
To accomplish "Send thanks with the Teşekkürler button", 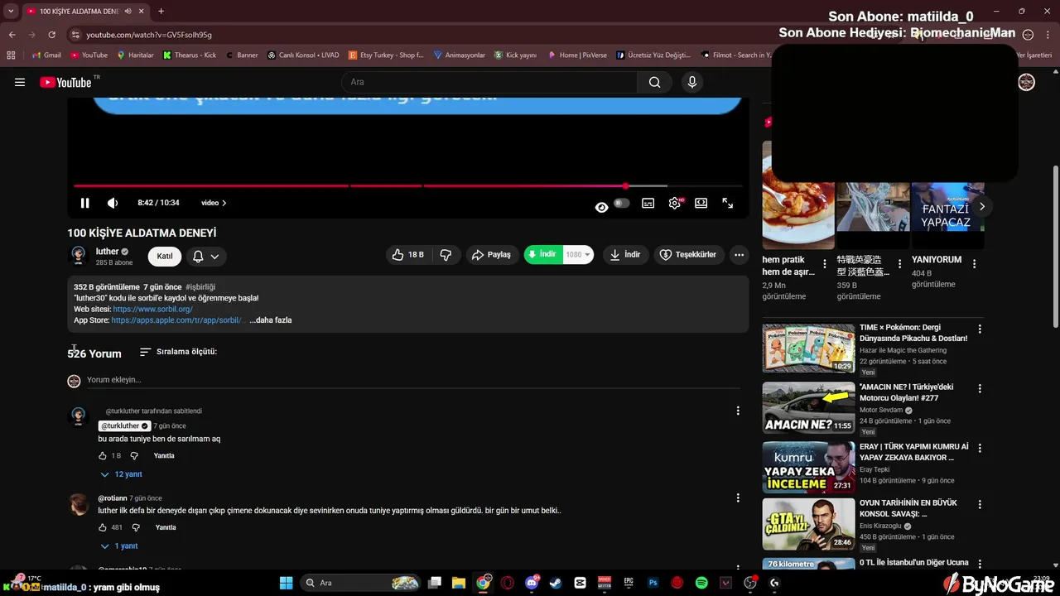I will (x=689, y=255).
